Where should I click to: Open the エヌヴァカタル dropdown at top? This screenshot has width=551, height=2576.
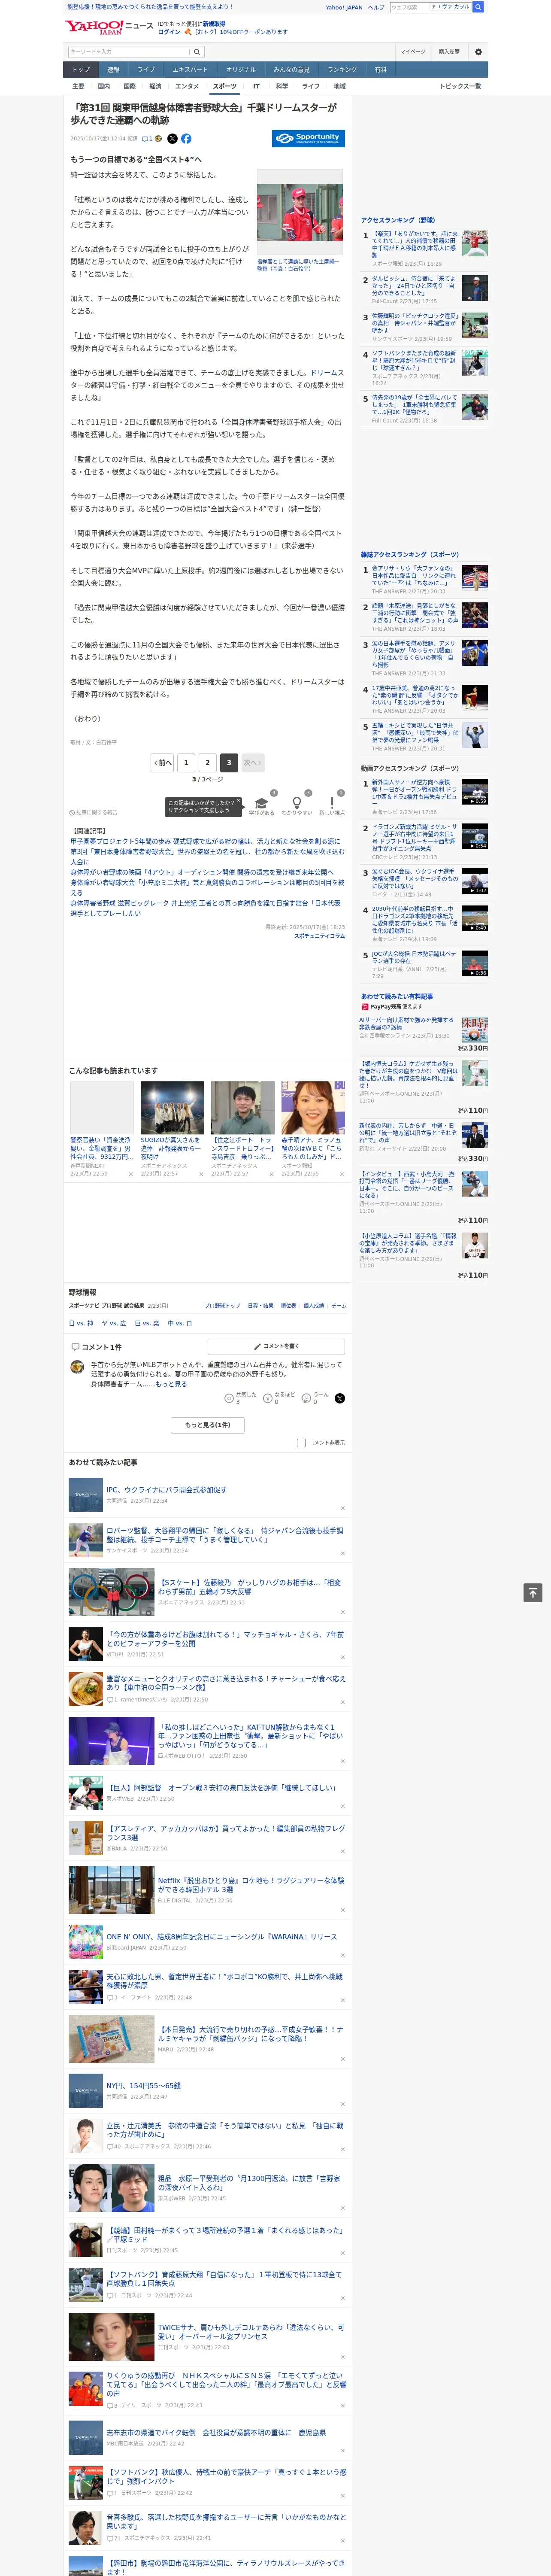click(x=450, y=7)
